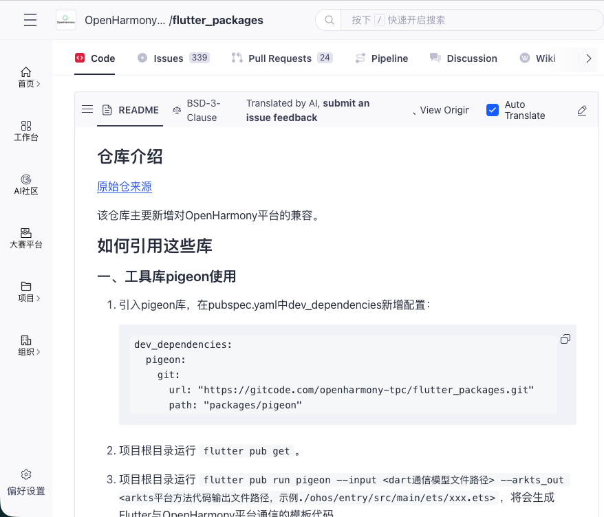The width and height of the screenshot is (604, 517).
Task: Open OpenHarmony organization name link
Action: tap(125, 21)
